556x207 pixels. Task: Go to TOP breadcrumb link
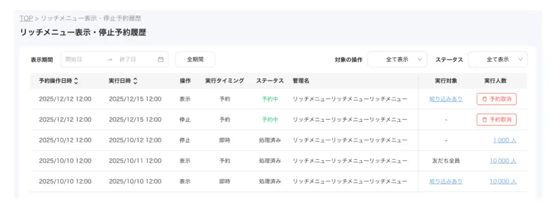pos(26,18)
